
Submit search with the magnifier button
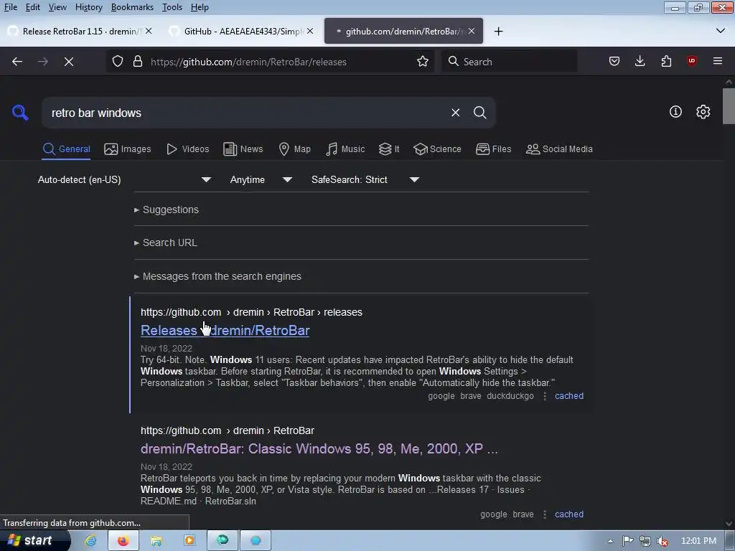click(x=479, y=113)
